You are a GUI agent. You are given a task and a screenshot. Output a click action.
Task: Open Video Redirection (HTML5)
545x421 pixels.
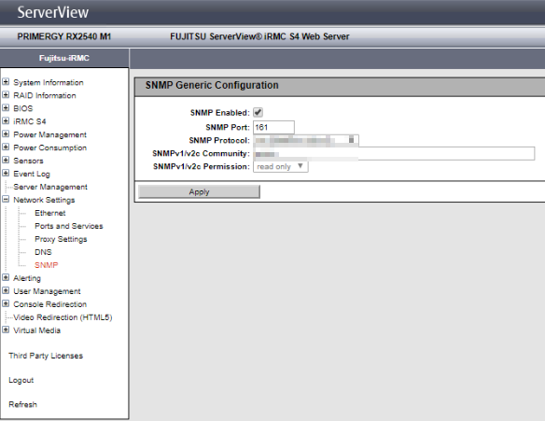click(63, 317)
